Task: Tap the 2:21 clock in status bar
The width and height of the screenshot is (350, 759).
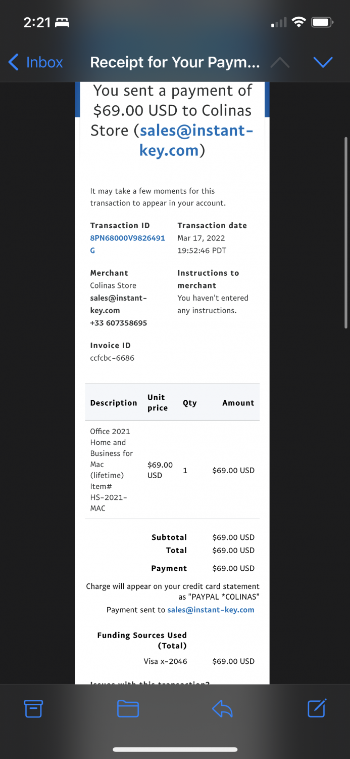Action: click(x=37, y=22)
